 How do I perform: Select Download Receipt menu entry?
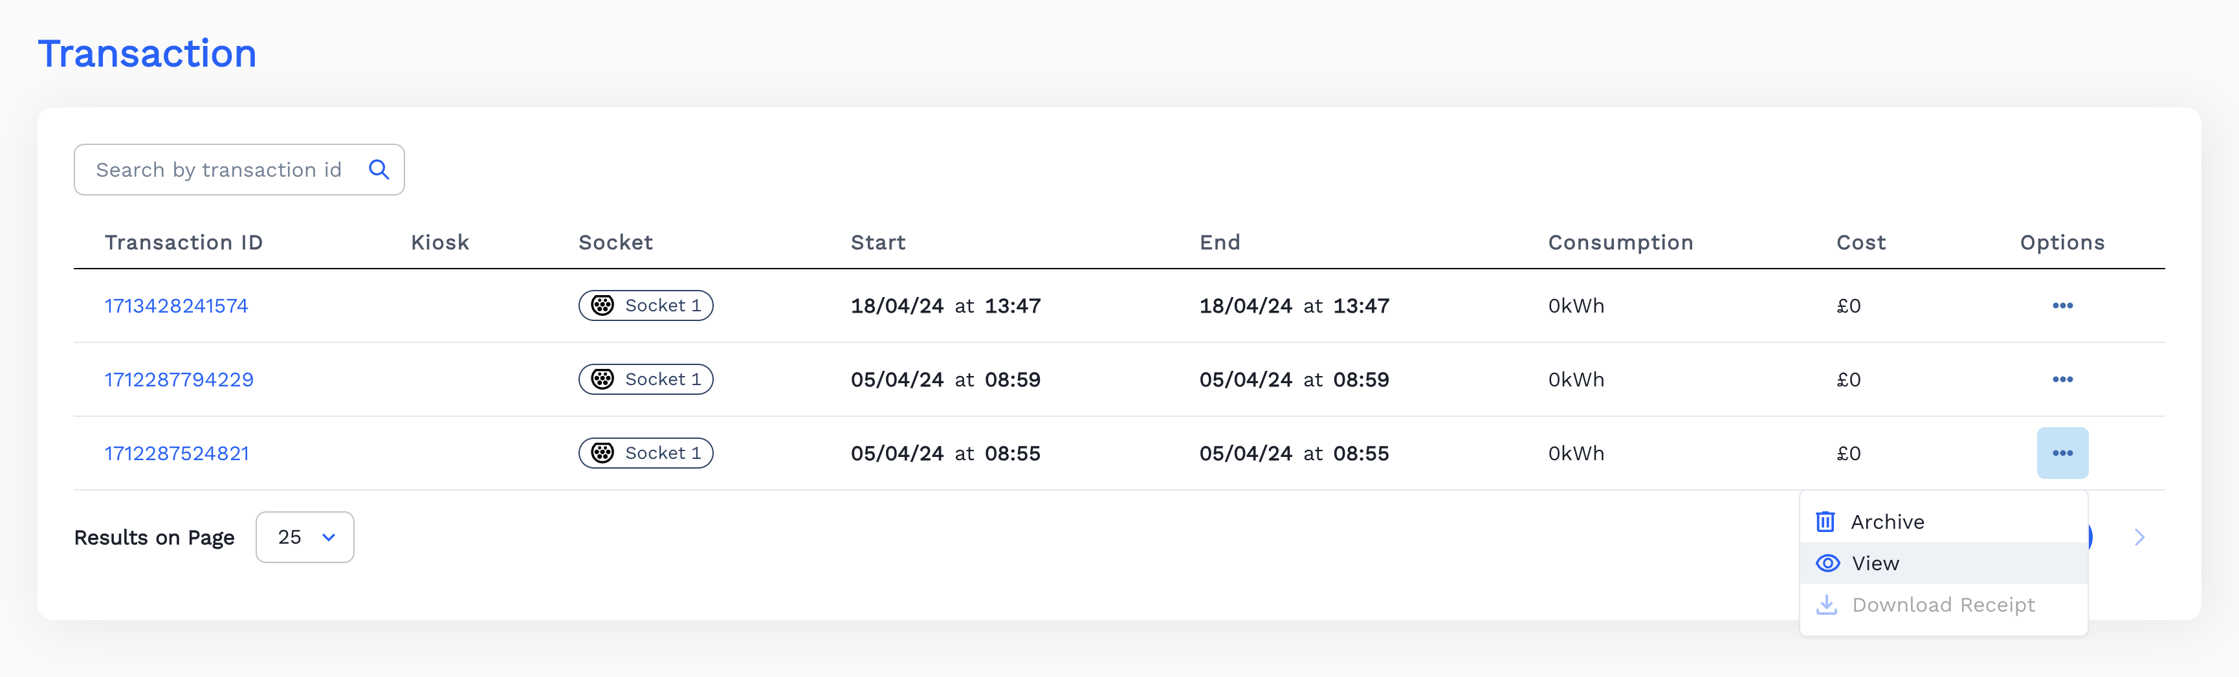point(1943,605)
